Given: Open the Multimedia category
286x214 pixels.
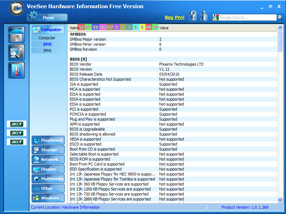Looking at the screenshot, I should [x=48, y=179].
